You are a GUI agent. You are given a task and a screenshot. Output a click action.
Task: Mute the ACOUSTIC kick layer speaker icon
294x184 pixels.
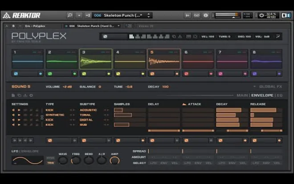13,110
